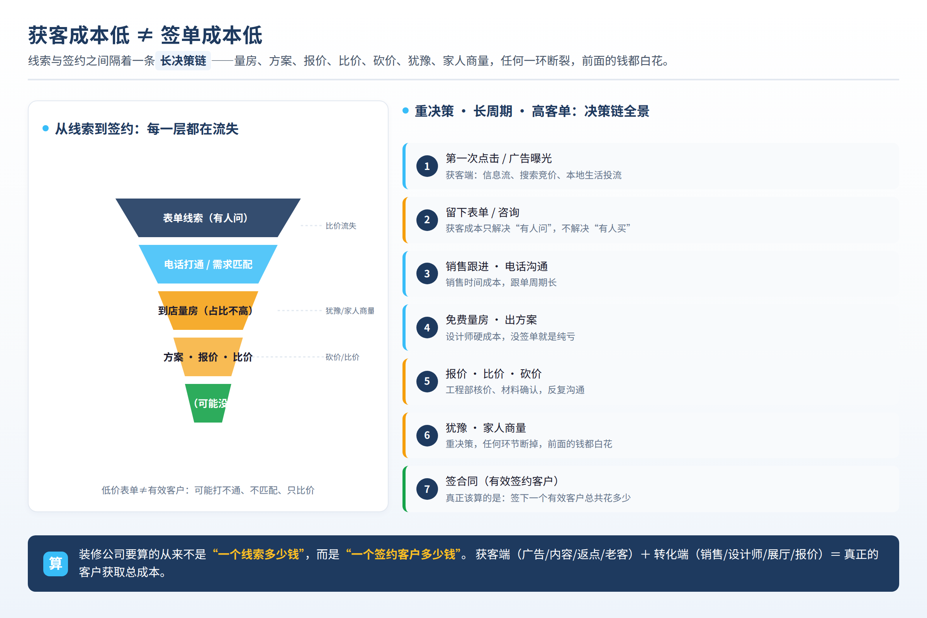
Task: Select the 到店量房（占比不高）funnel layer
Action: pyautogui.click(x=208, y=311)
